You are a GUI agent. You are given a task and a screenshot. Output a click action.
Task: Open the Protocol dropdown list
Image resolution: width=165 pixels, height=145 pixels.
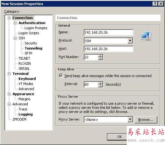[x=130, y=41]
